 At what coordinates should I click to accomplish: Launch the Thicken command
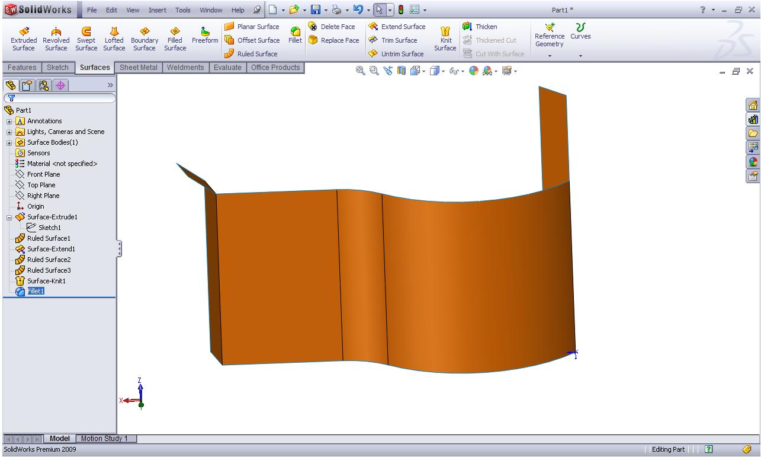click(480, 27)
